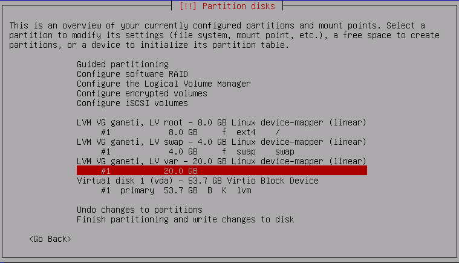This screenshot has height=263, width=459.
Task: Select Guided partitioning option
Action: click(122, 64)
